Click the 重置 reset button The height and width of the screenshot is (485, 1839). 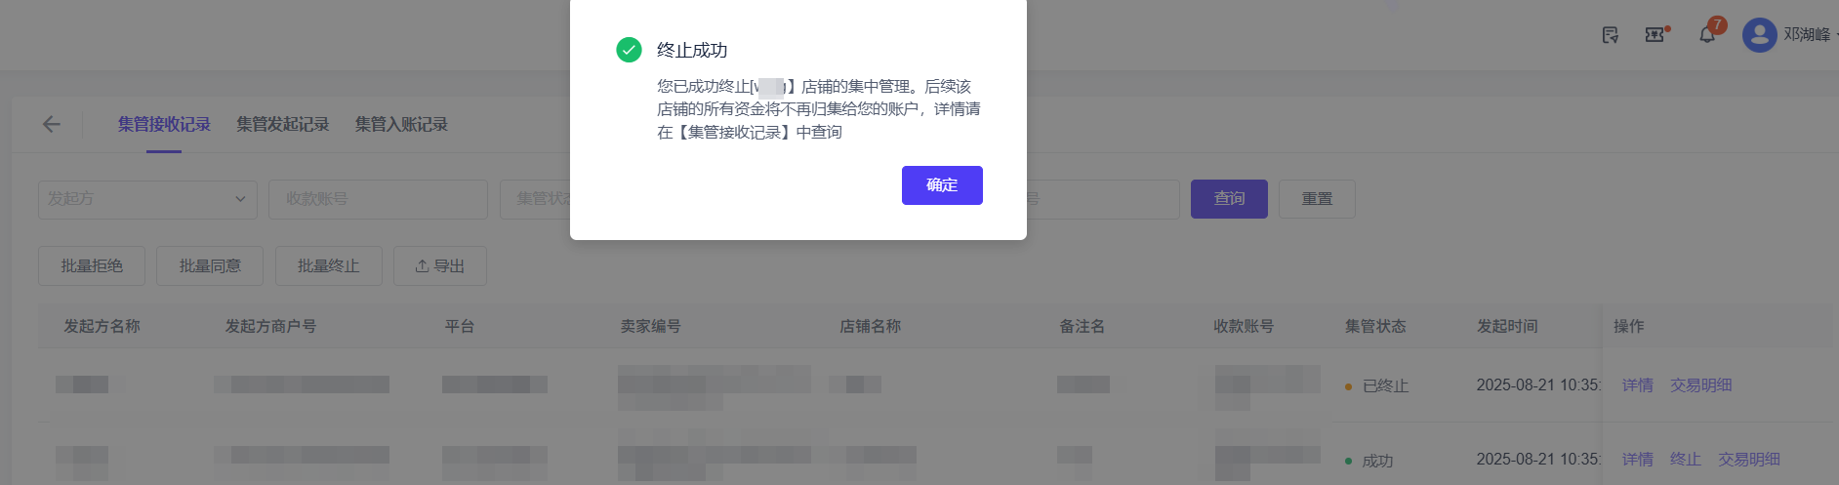point(1317,199)
